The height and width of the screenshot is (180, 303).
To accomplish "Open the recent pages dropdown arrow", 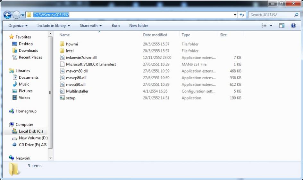I will [x=23, y=15].
